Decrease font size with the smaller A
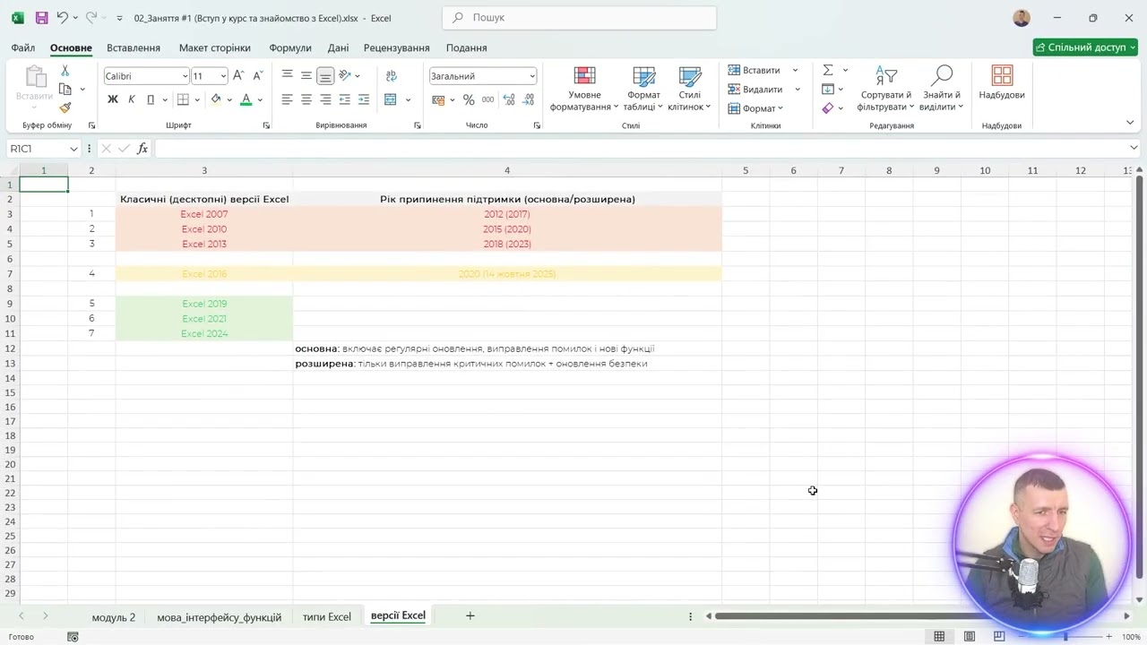Screen dimensions: 1147x645 tap(258, 76)
